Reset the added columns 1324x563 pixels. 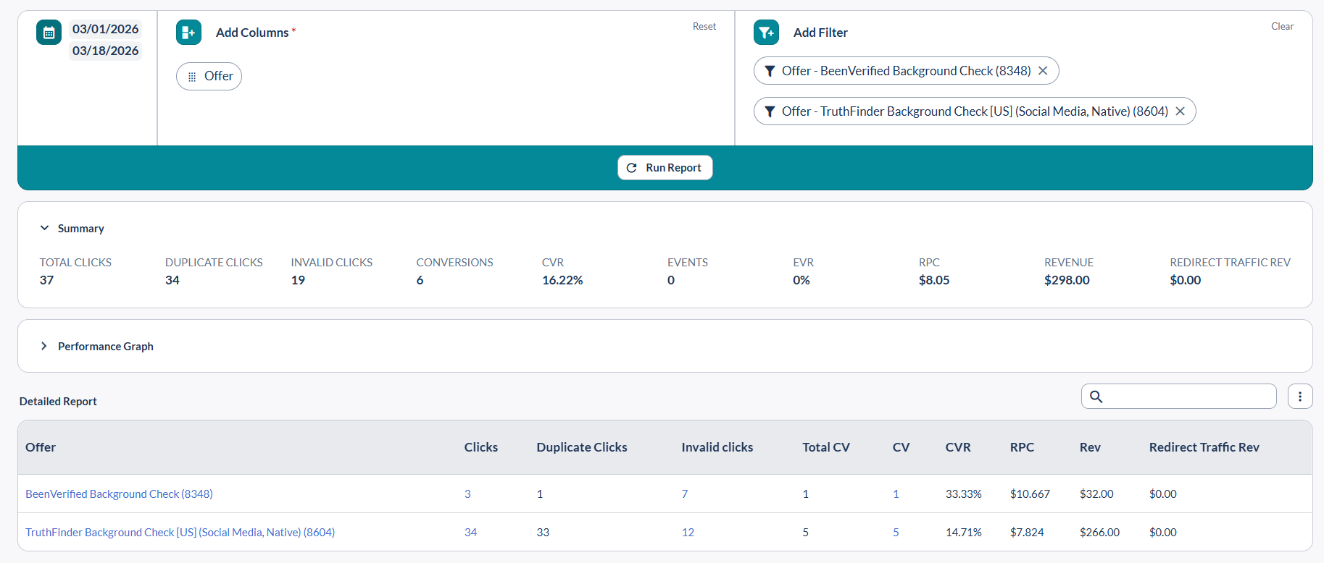tap(704, 27)
